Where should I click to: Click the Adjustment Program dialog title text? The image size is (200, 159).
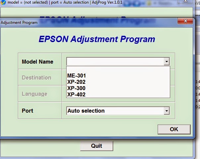[x=19, y=23]
